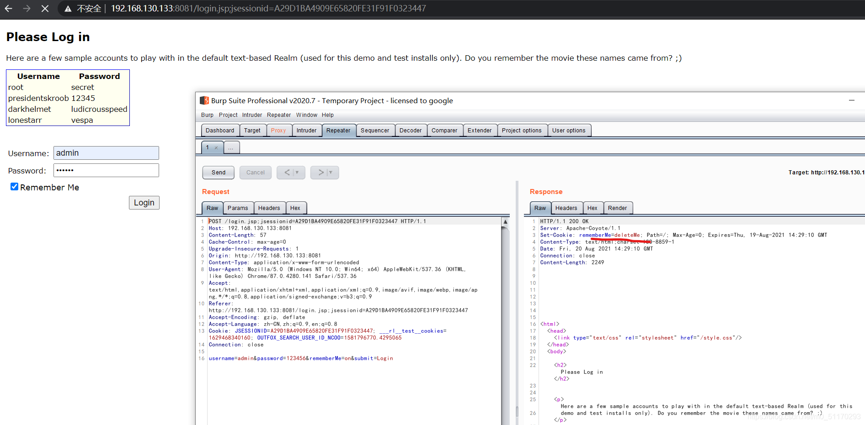This screenshot has height=425, width=865.
Task: Click the browser address bar URL
Action: point(268,8)
